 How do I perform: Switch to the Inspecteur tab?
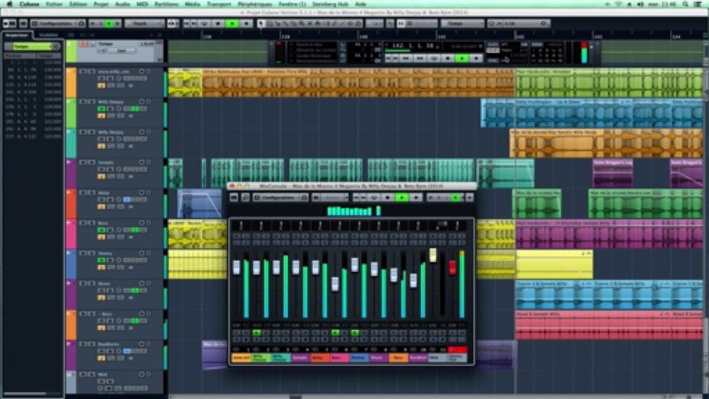point(17,34)
